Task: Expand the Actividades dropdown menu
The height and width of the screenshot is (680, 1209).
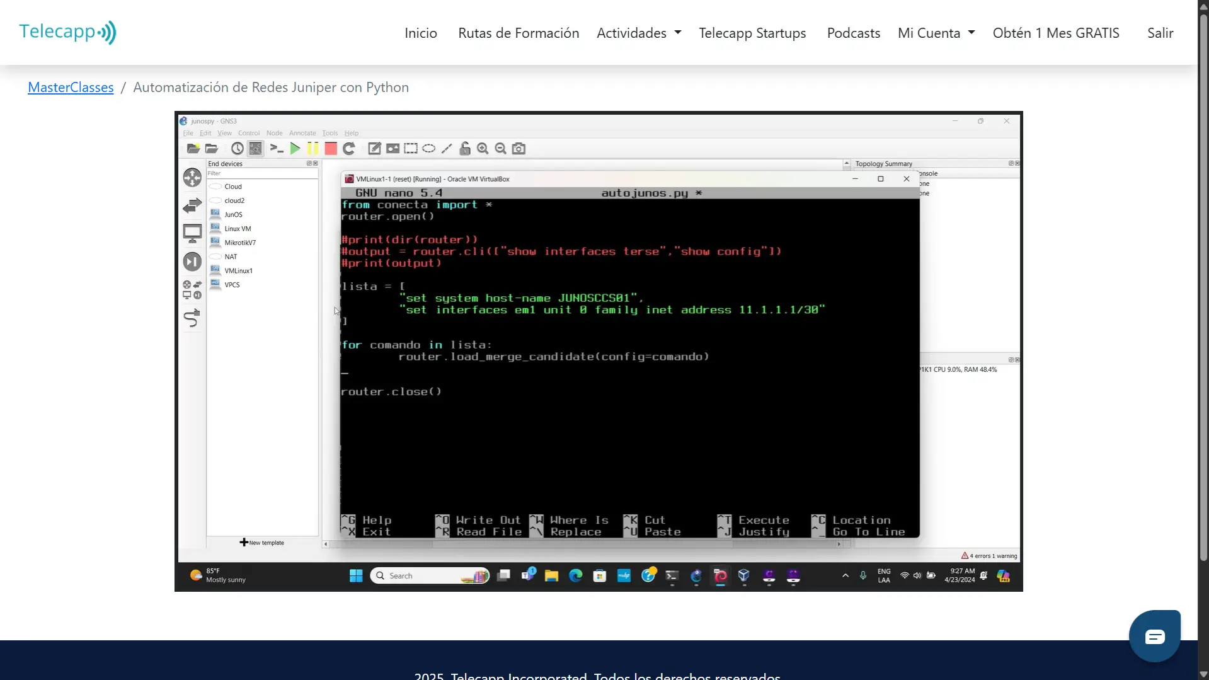Action: pyautogui.click(x=638, y=33)
